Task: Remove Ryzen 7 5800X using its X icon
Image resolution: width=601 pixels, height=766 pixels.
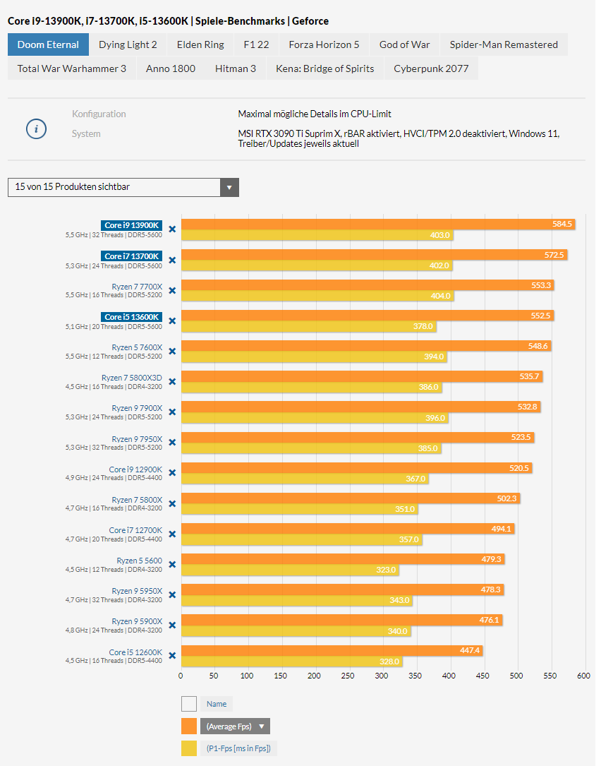Action: (172, 503)
